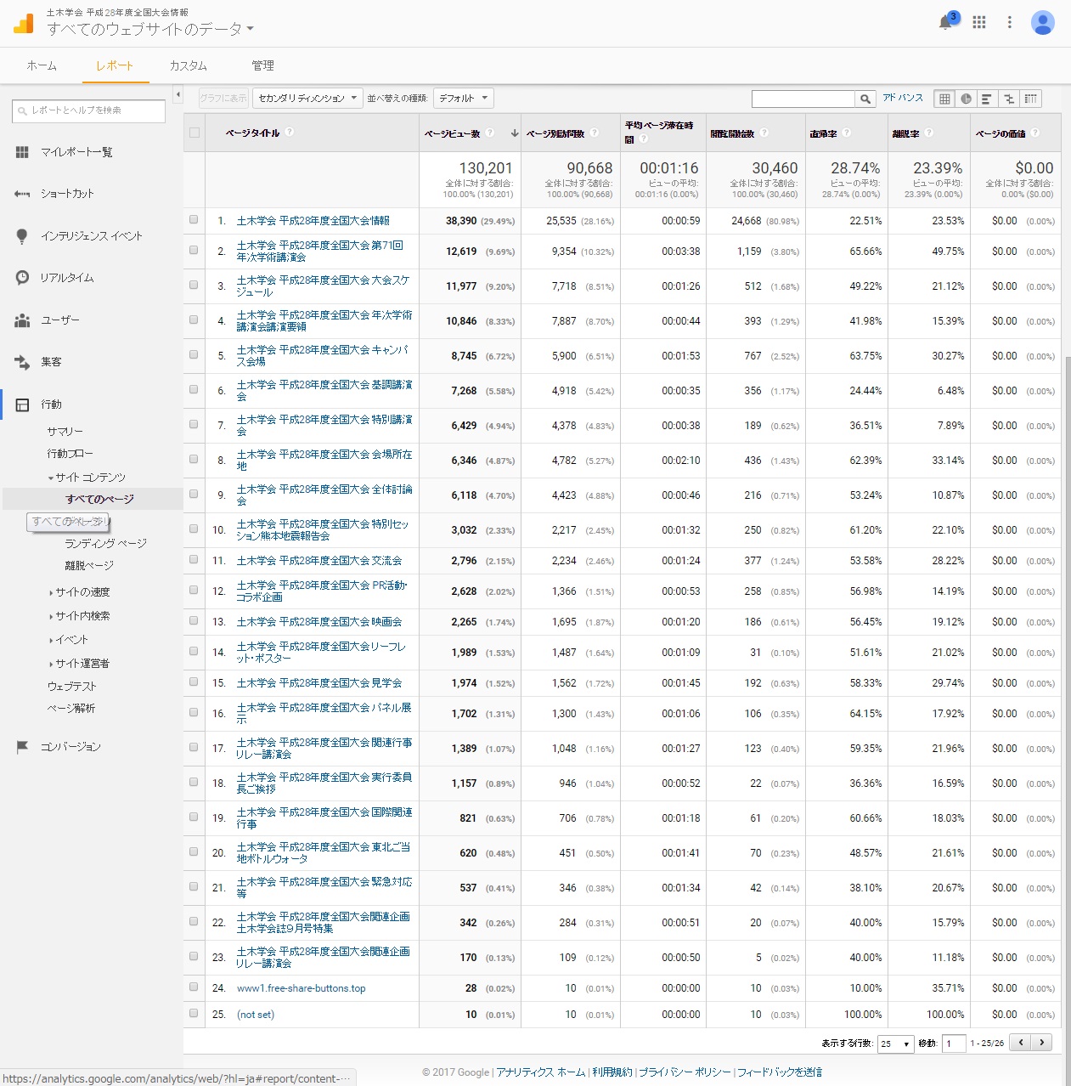The image size is (1071, 1086).
Task: Click the help icon next to ページタイトル
Action: [290, 132]
